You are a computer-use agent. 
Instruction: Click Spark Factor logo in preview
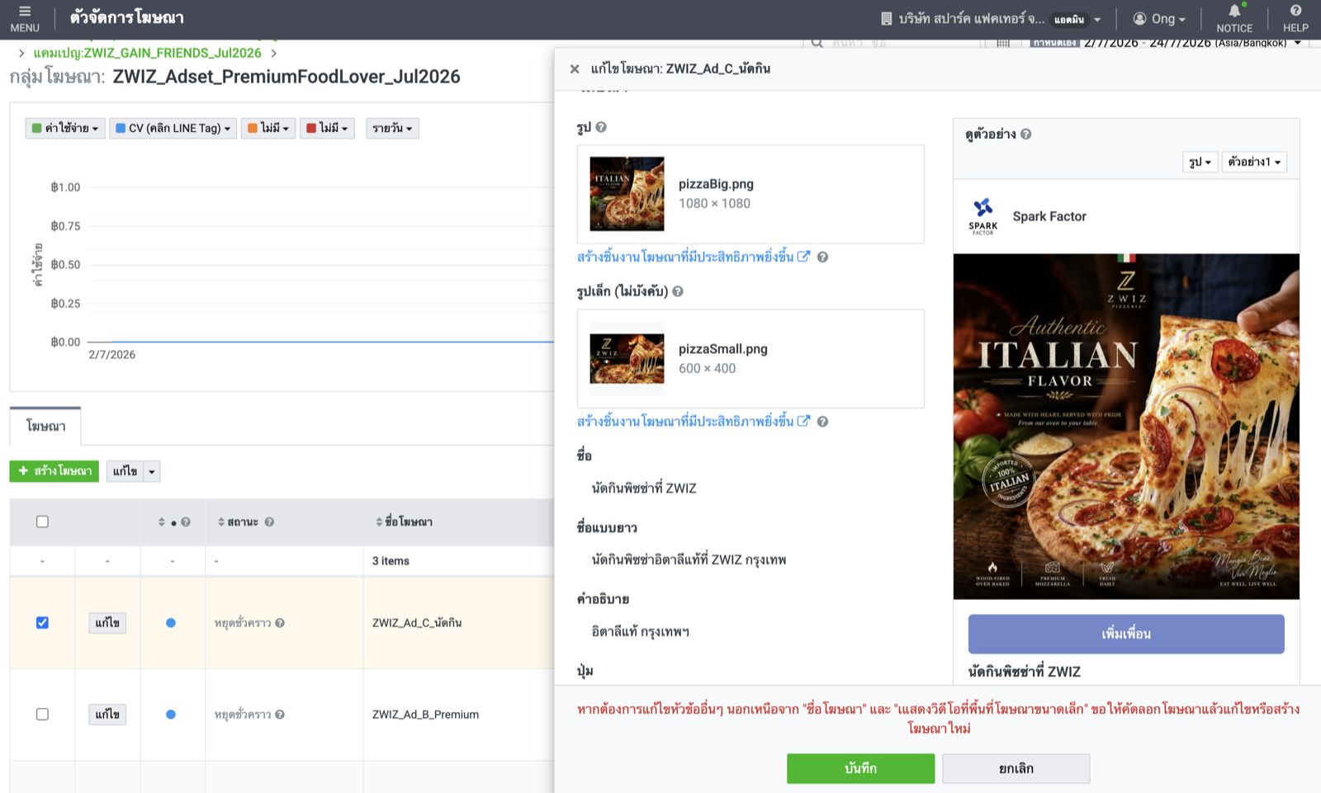tap(983, 216)
